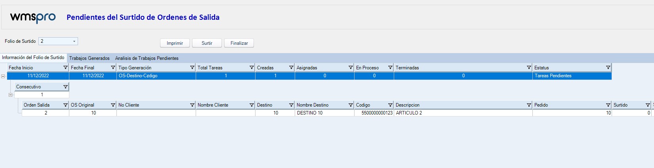The image size is (654, 168).
Task: Open filter for Codigo column
Action: click(x=390, y=105)
